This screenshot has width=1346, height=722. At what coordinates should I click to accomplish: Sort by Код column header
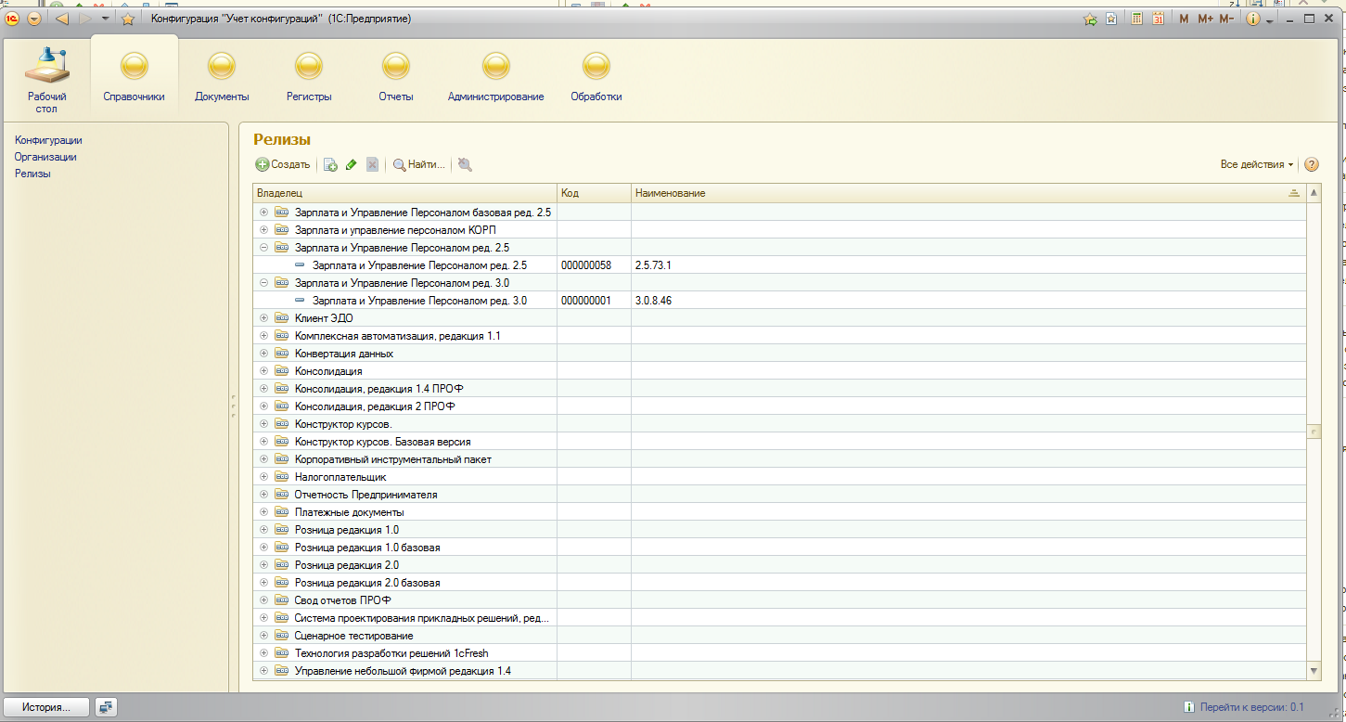coord(595,193)
